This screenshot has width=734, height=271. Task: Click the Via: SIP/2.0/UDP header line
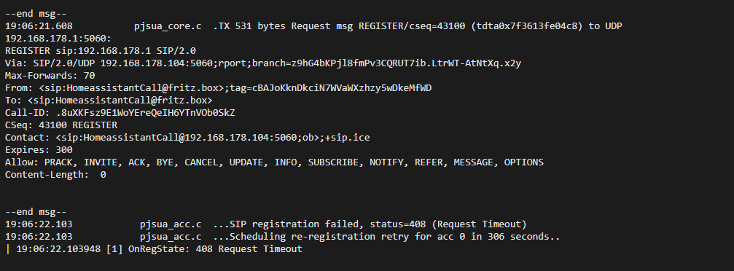[x=262, y=63]
